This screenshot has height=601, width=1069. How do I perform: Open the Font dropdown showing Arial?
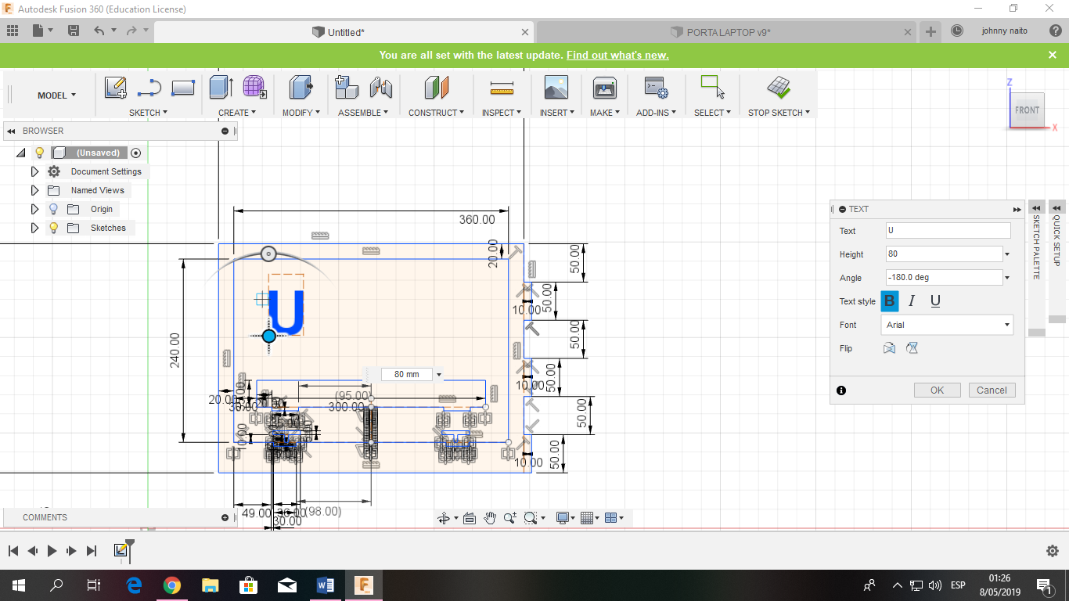948,325
